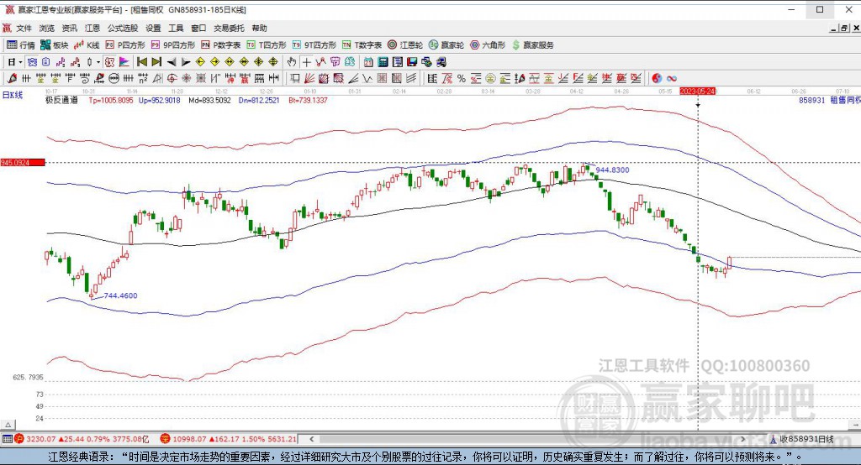Screen dimensions: 861x465
Task: Open the 浏览 menu
Action: tap(47, 28)
